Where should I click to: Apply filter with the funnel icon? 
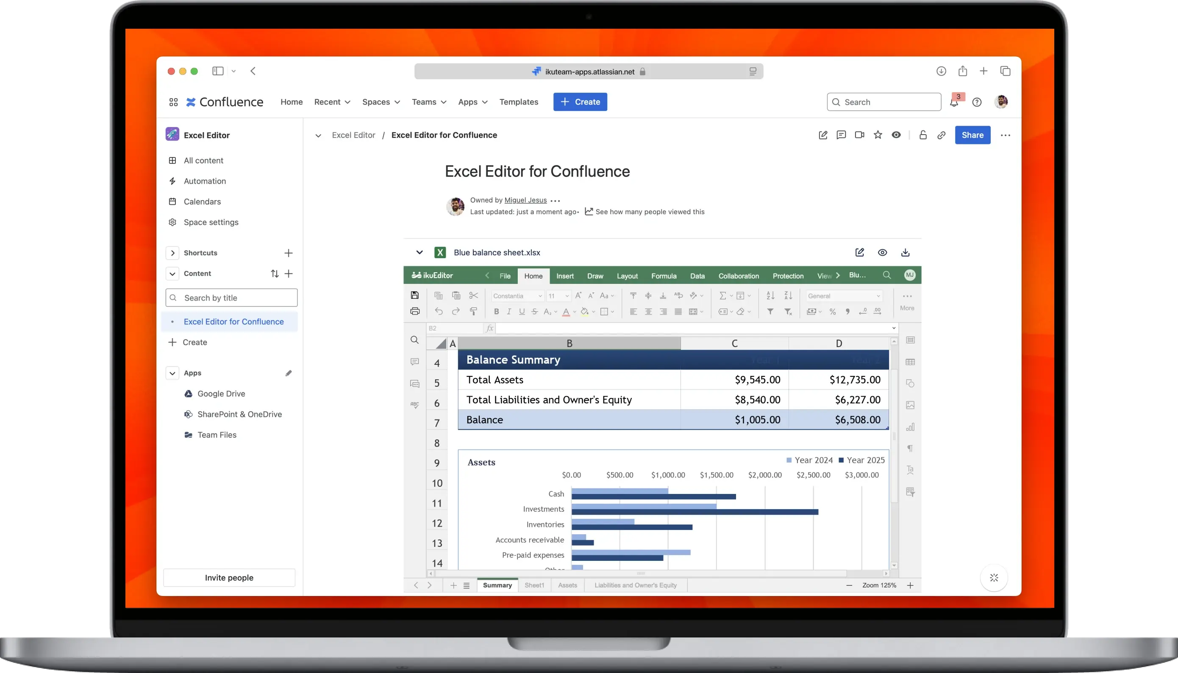click(770, 312)
